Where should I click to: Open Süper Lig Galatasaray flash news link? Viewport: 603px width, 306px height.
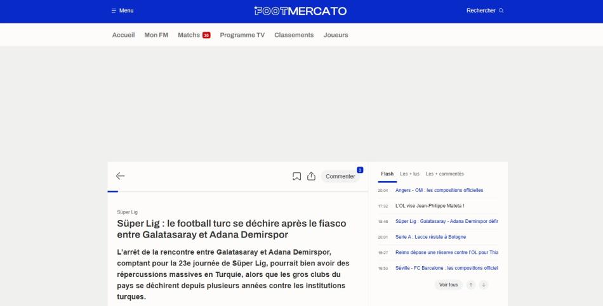pos(446,222)
